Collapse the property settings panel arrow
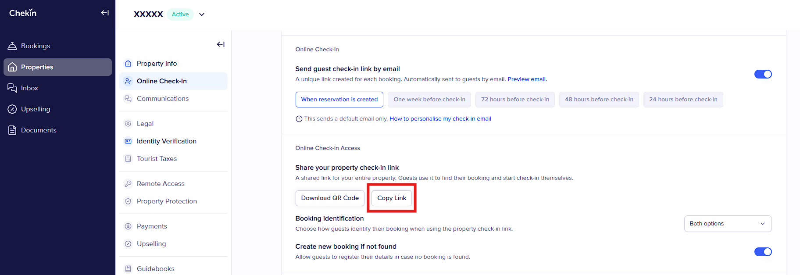The height and width of the screenshot is (275, 800). click(x=221, y=44)
